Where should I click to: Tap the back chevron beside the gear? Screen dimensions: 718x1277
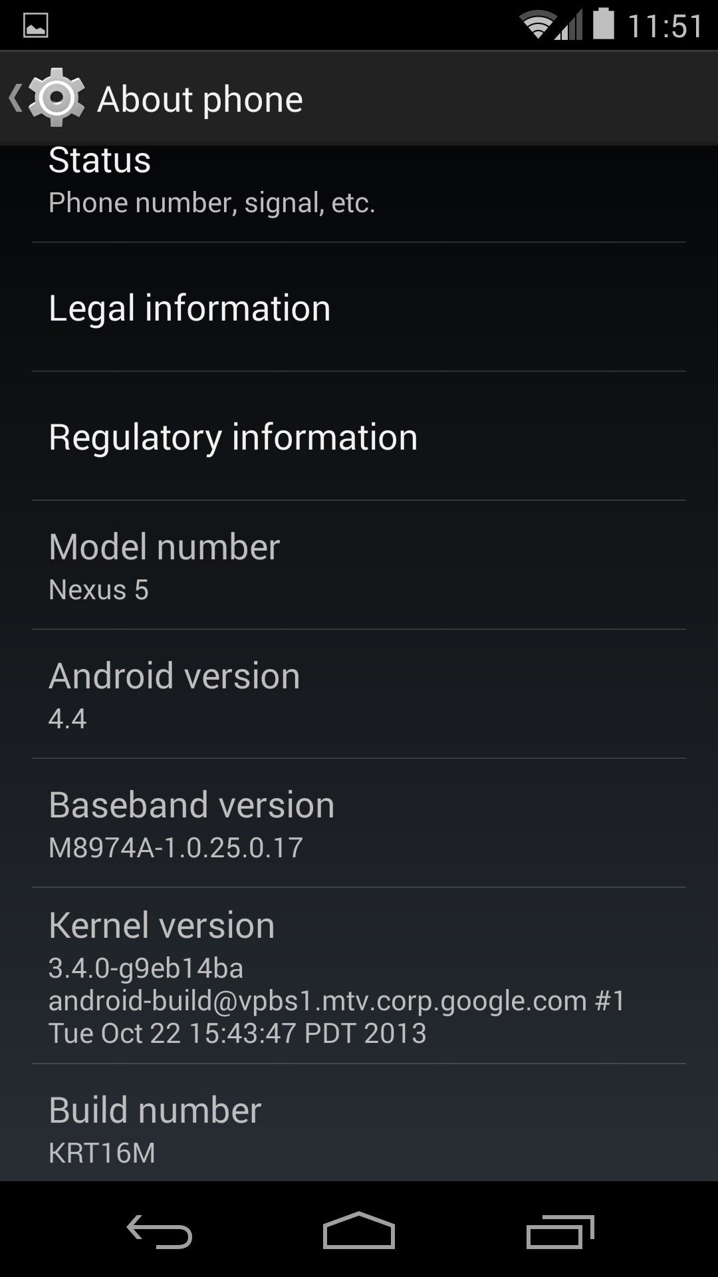(x=15, y=98)
